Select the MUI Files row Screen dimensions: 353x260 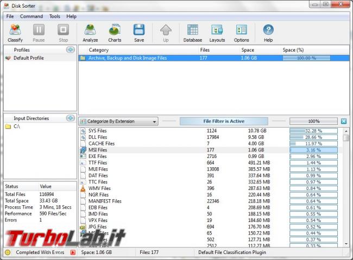(x=210, y=169)
